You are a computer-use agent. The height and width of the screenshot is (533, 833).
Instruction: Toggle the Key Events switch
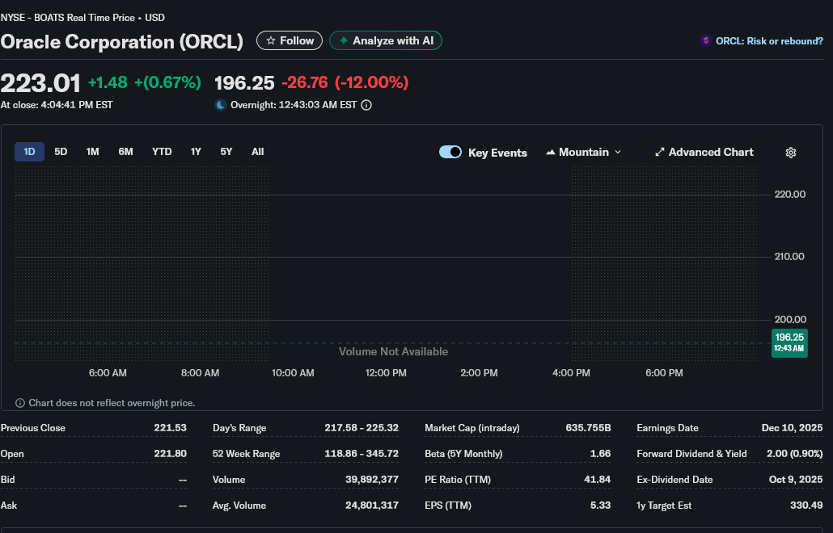(x=450, y=152)
